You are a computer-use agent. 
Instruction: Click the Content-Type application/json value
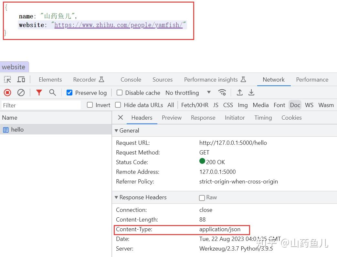(x=220, y=229)
